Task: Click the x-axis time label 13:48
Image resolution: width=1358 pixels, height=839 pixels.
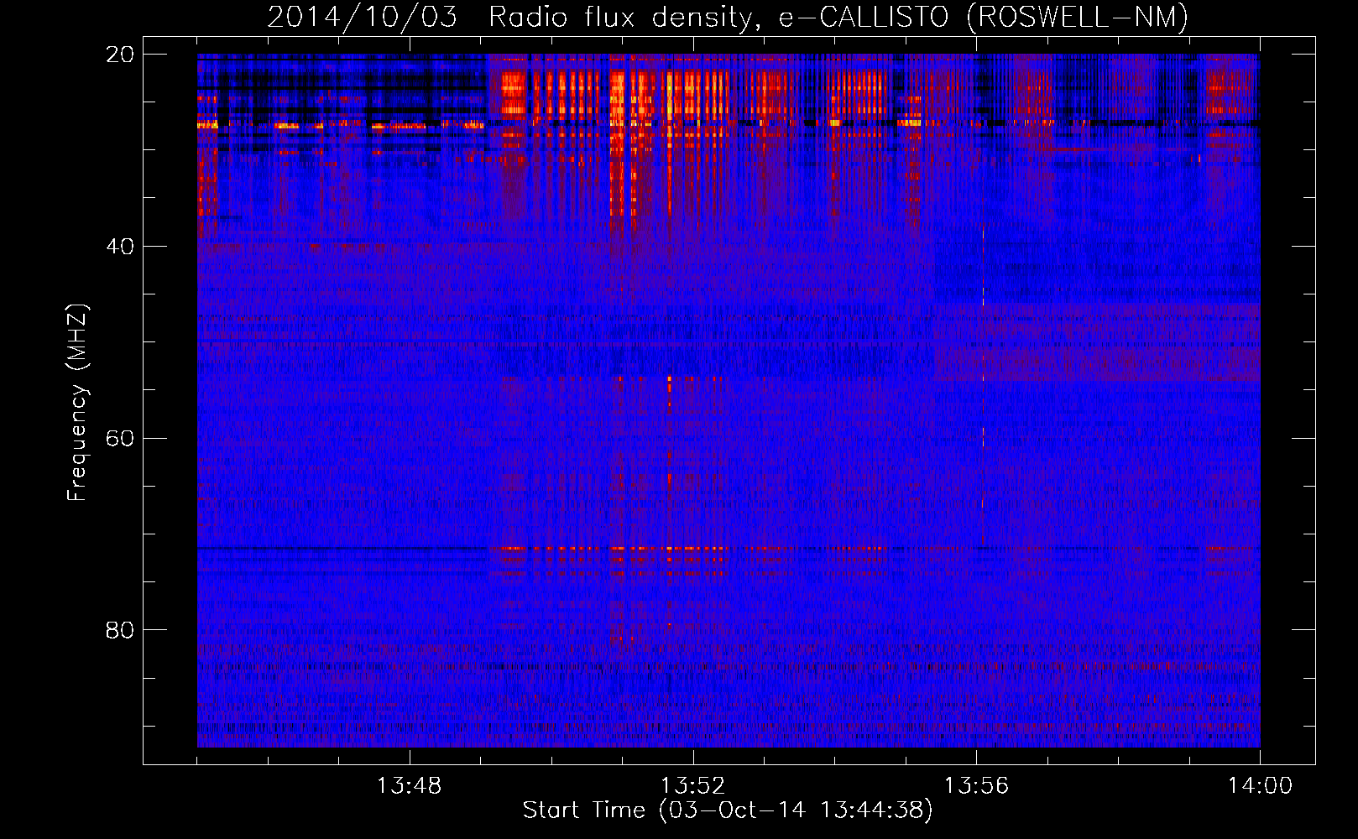Action: pyautogui.click(x=409, y=786)
